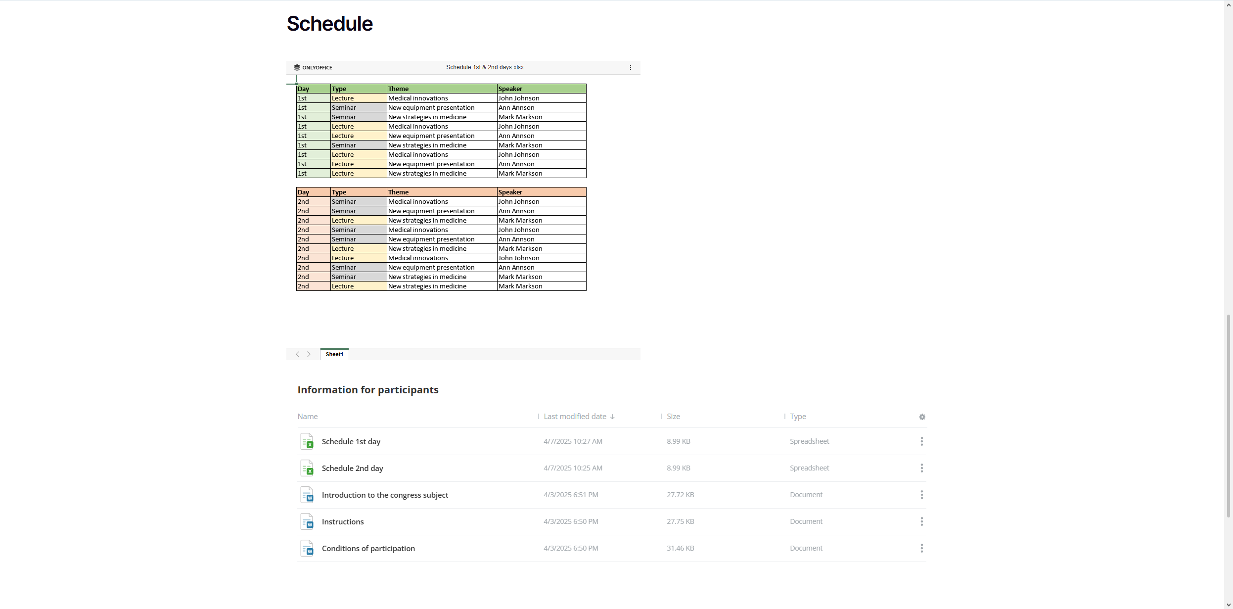
Task: Click the Type column header
Action: (x=798, y=417)
